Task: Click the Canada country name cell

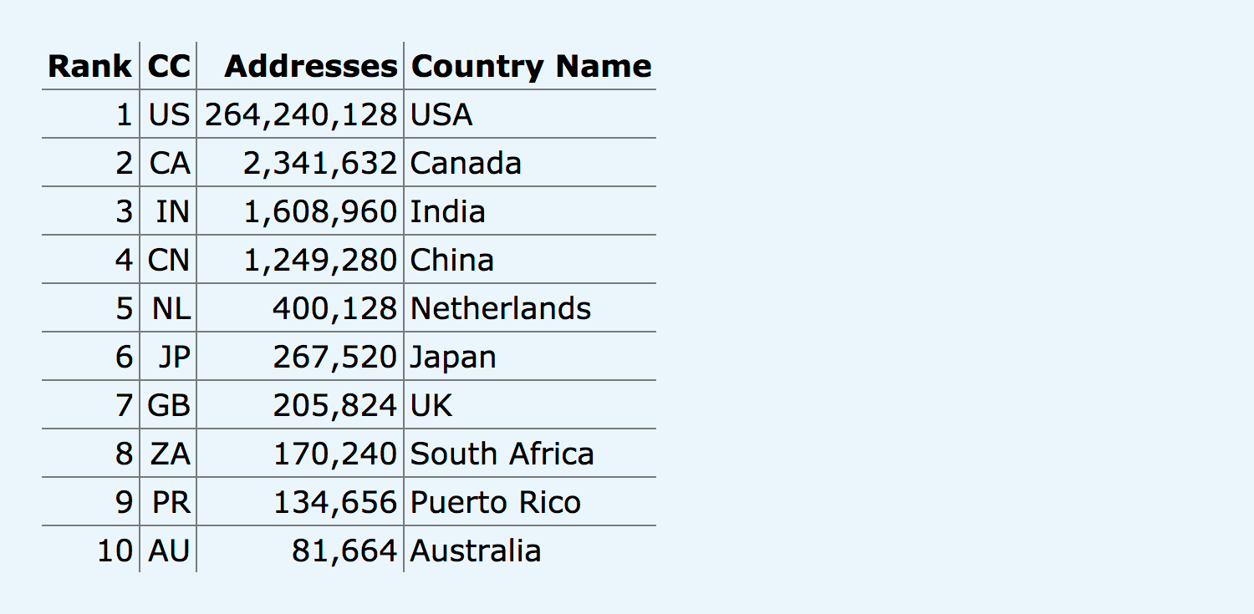Action: click(x=466, y=163)
